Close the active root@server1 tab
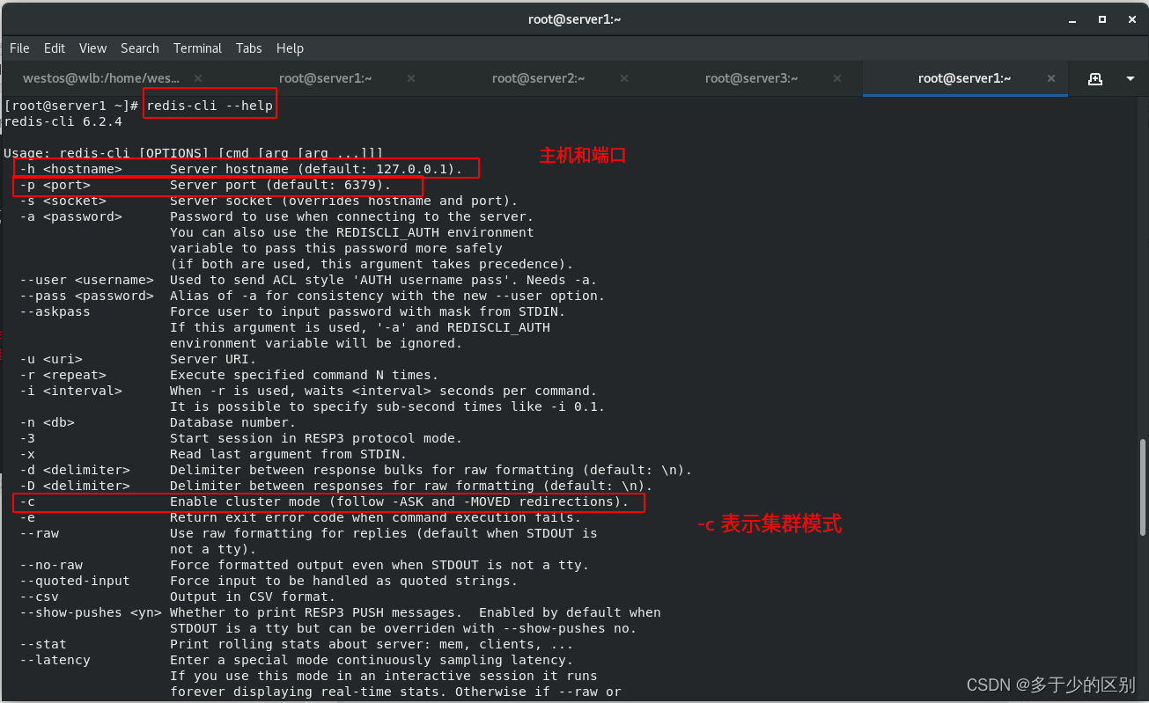 [1050, 78]
